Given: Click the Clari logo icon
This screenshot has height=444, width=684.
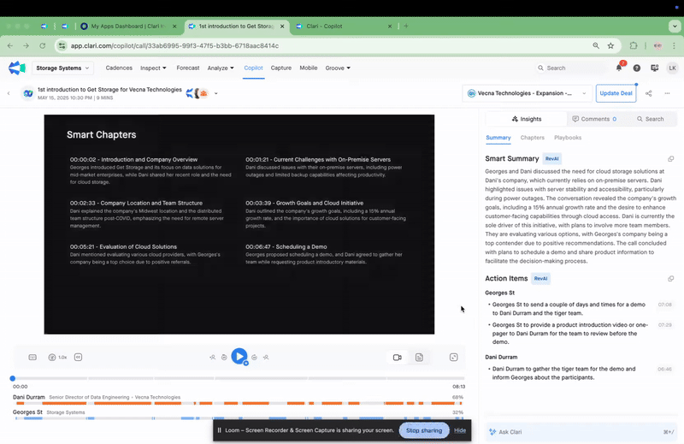Looking at the screenshot, I should click(17, 68).
